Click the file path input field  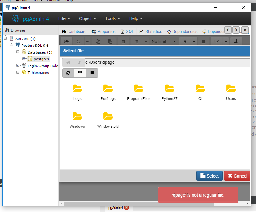pyautogui.click(x=166, y=62)
